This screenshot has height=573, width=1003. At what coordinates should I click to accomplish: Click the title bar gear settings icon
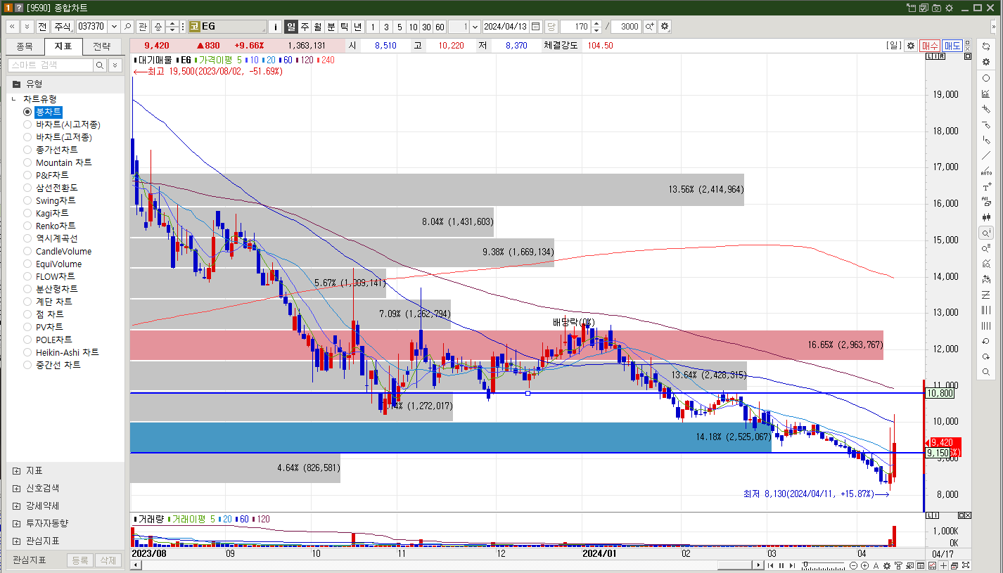(x=949, y=8)
